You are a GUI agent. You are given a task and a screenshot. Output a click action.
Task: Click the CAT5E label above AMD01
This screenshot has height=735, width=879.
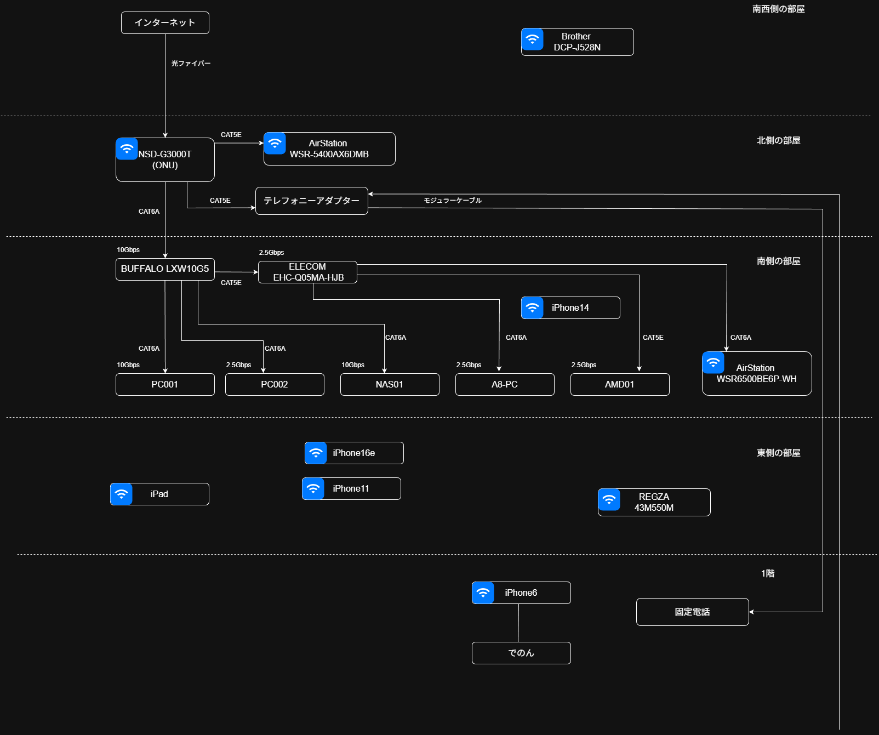653,338
